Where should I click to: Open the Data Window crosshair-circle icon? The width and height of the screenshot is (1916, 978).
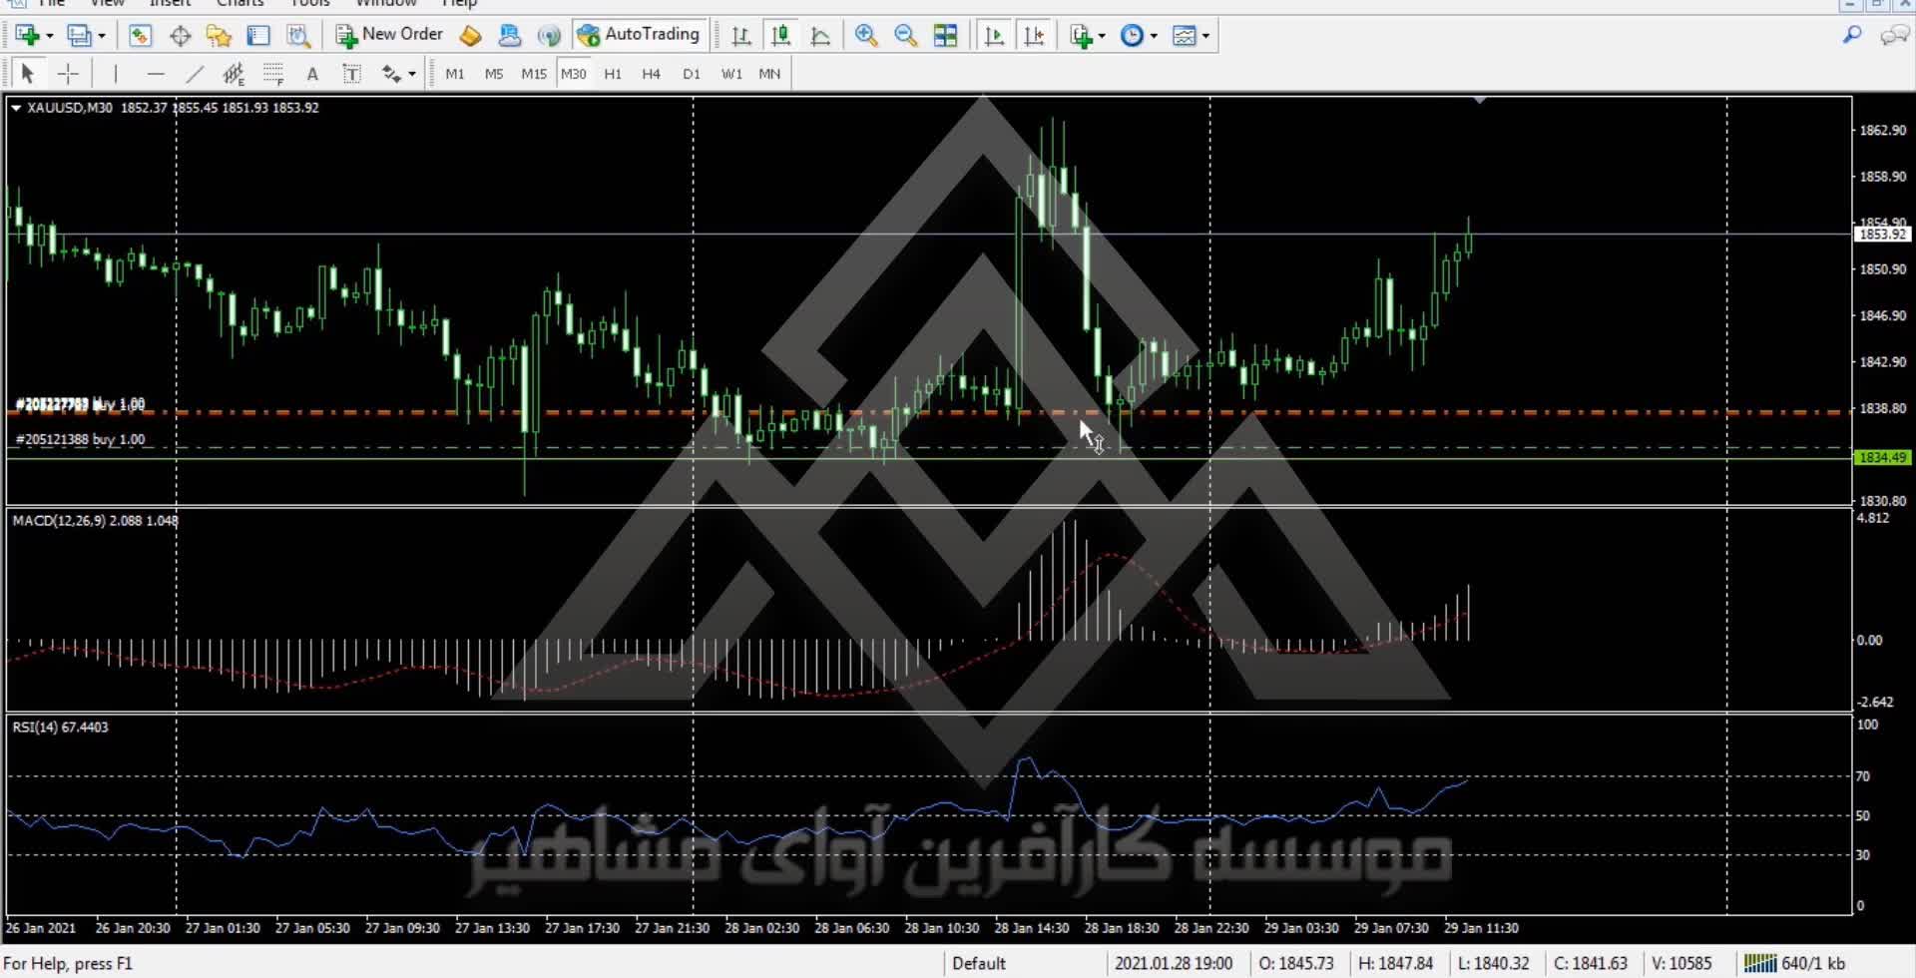pyautogui.click(x=180, y=36)
